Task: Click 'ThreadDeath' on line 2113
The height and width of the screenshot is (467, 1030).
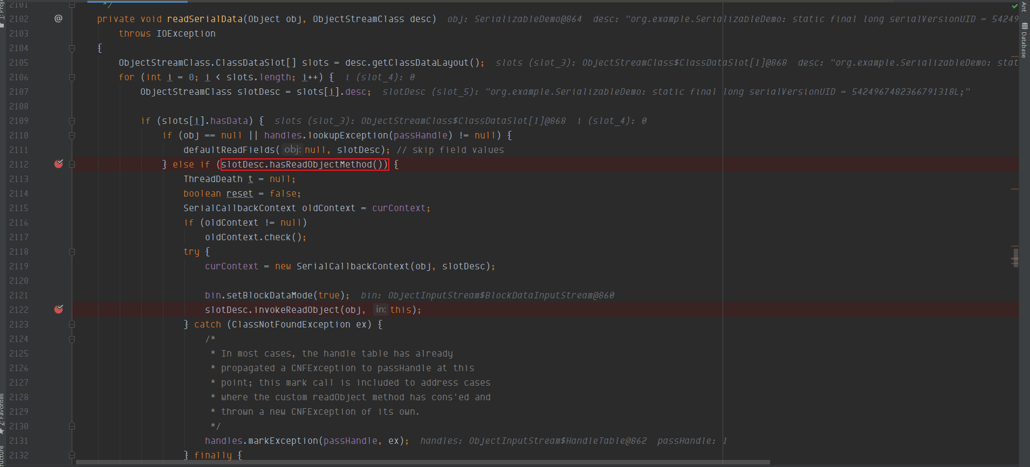Action: point(213,179)
